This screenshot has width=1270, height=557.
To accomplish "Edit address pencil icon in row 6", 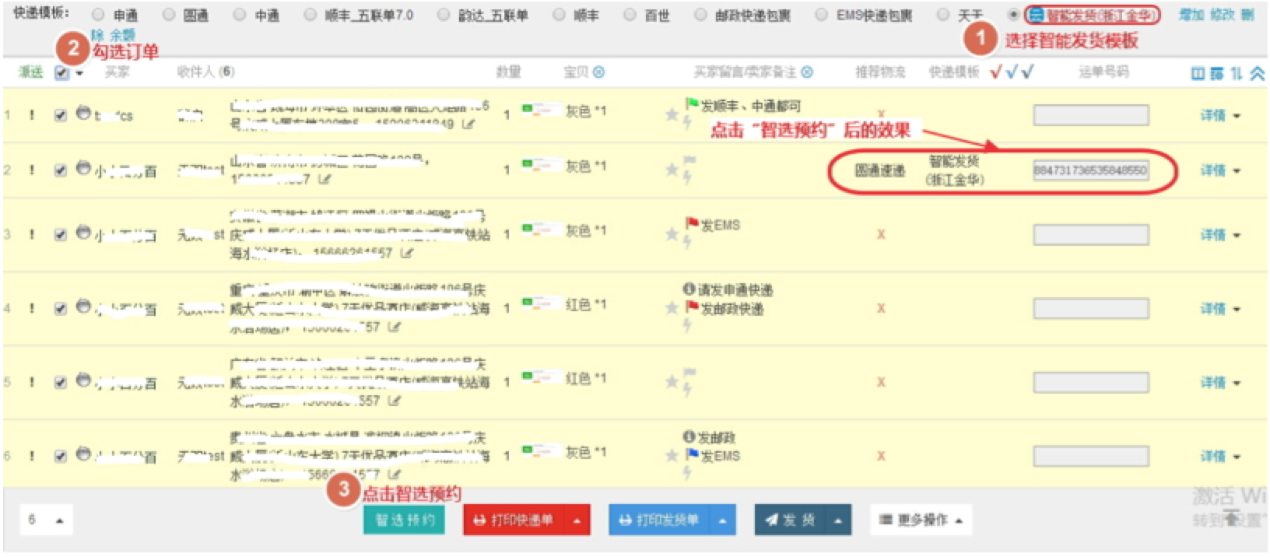I will (x=395, y=475).
